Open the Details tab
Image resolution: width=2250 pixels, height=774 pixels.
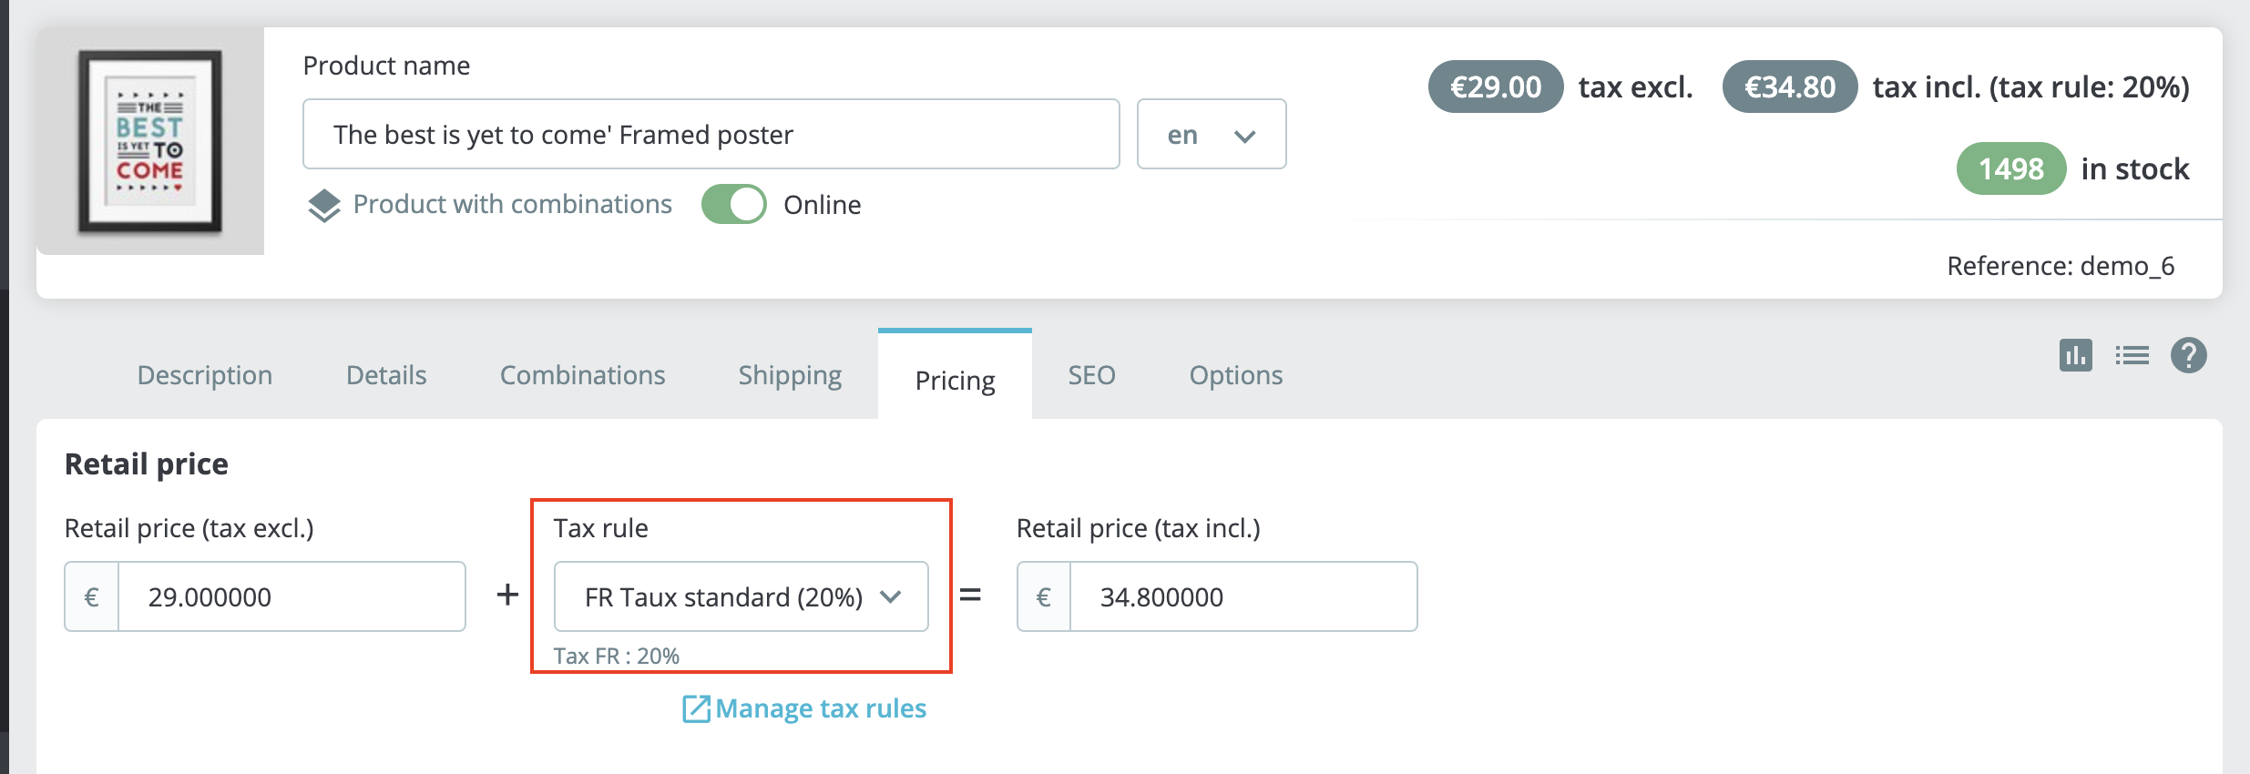pos(385,374)
